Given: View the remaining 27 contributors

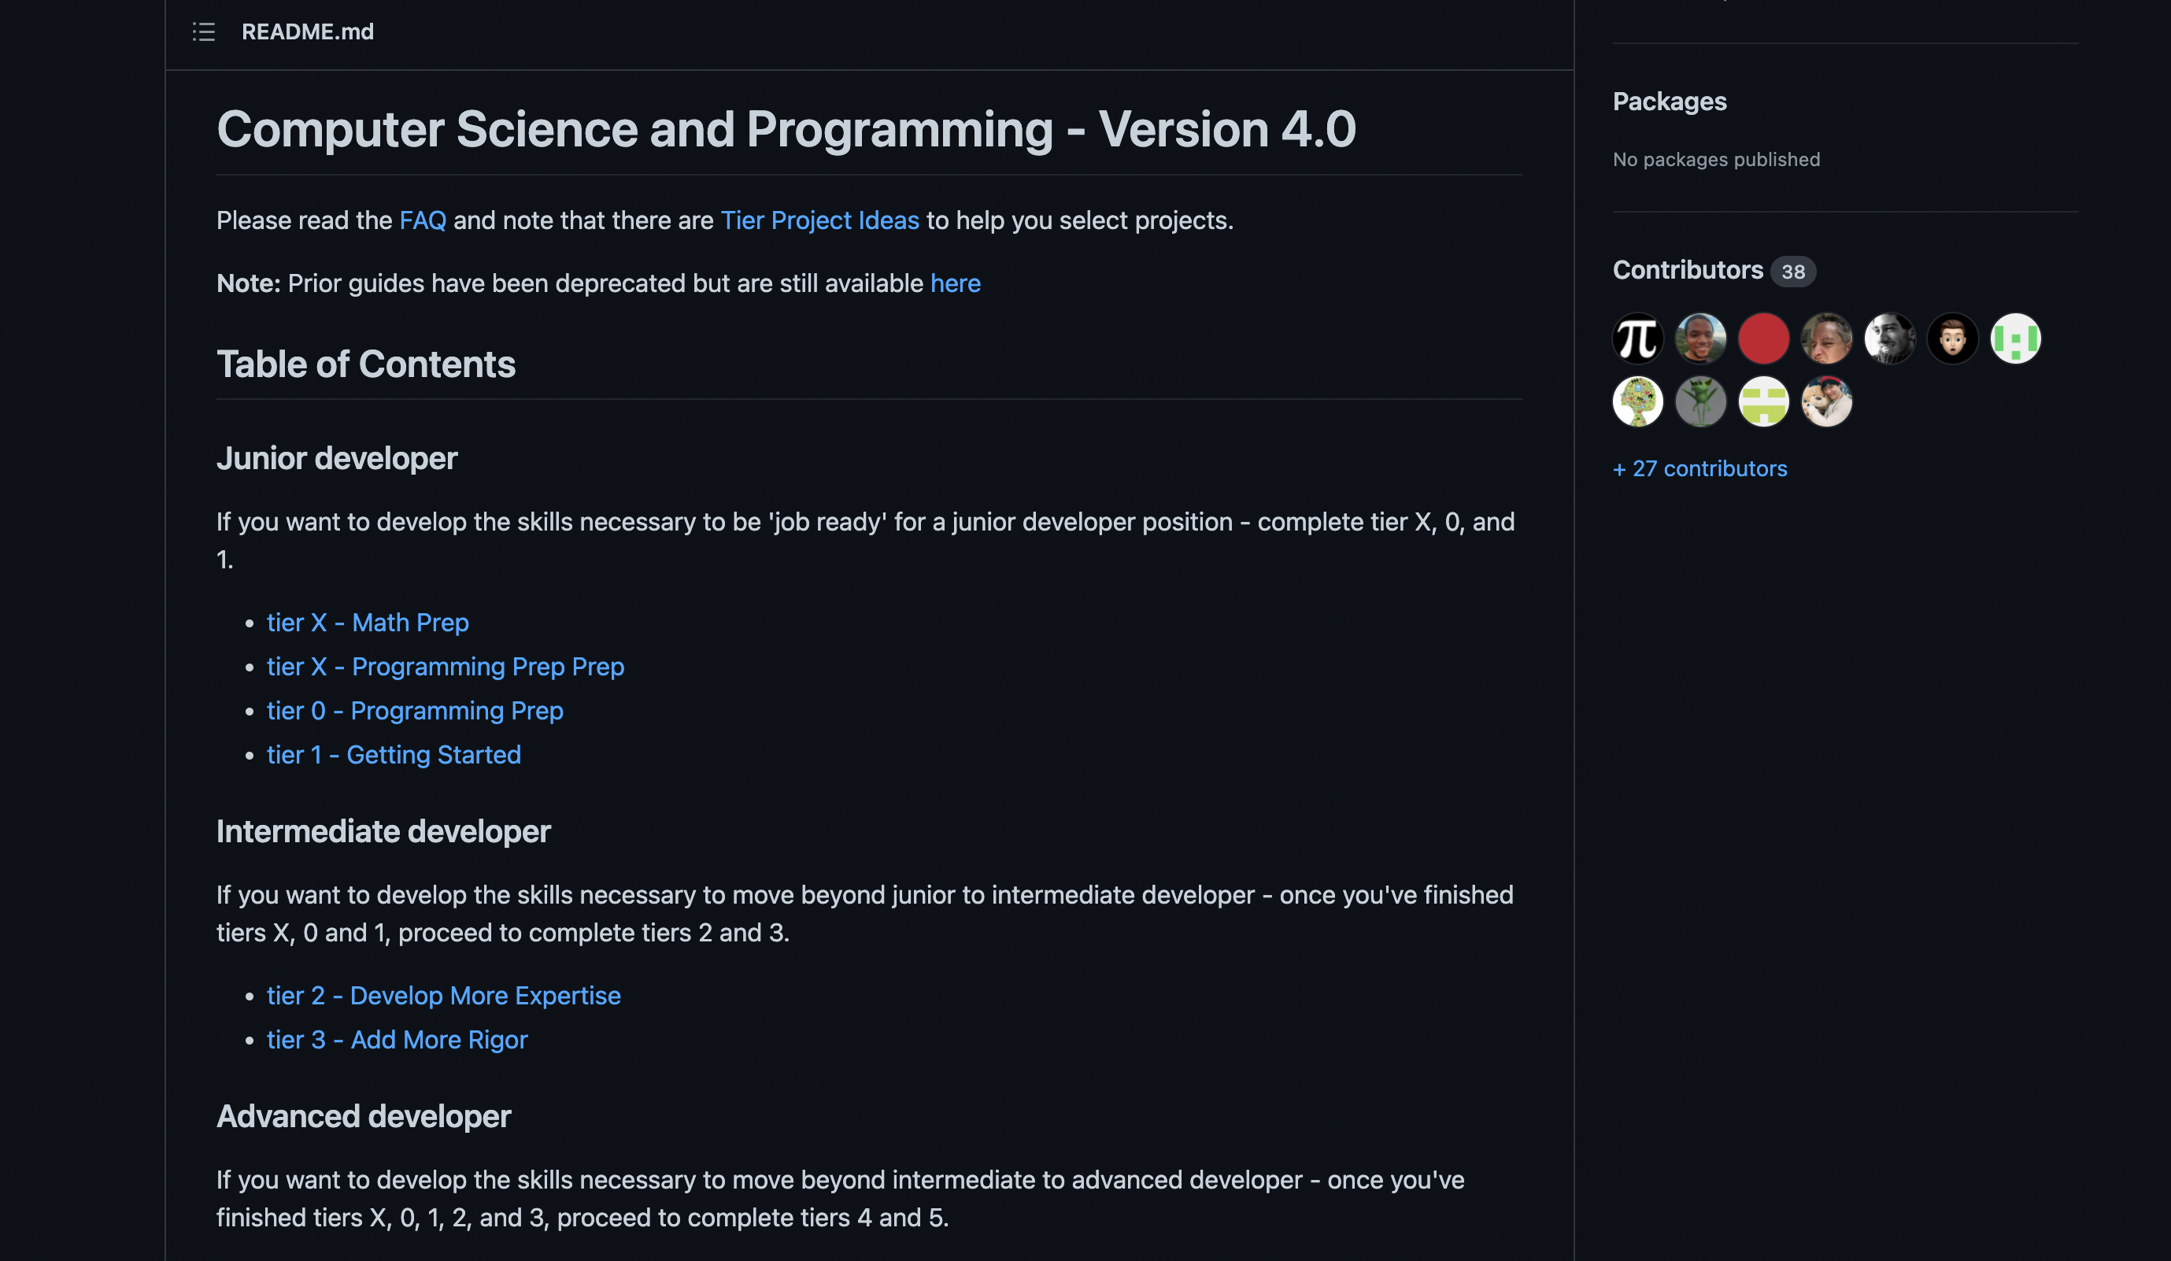Looking at the screenshot, I should 1699,468.
